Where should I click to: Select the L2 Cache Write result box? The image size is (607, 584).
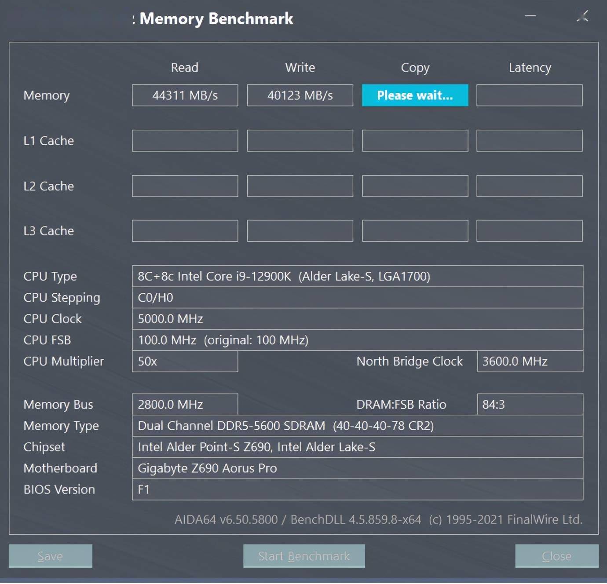[300, 186]
